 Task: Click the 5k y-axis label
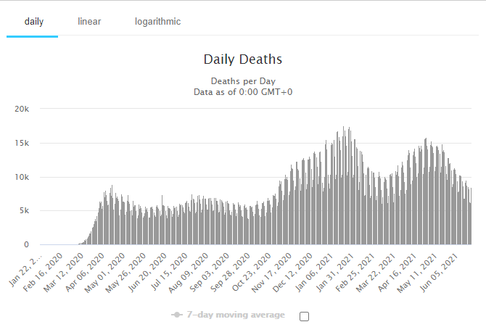pos(25,211)
